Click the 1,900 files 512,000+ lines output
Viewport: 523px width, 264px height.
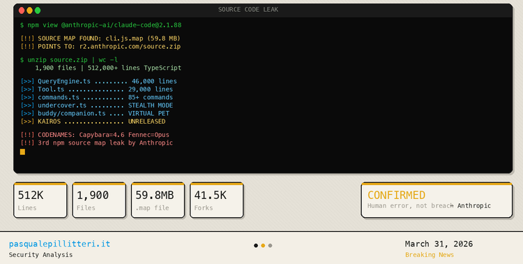108,68
